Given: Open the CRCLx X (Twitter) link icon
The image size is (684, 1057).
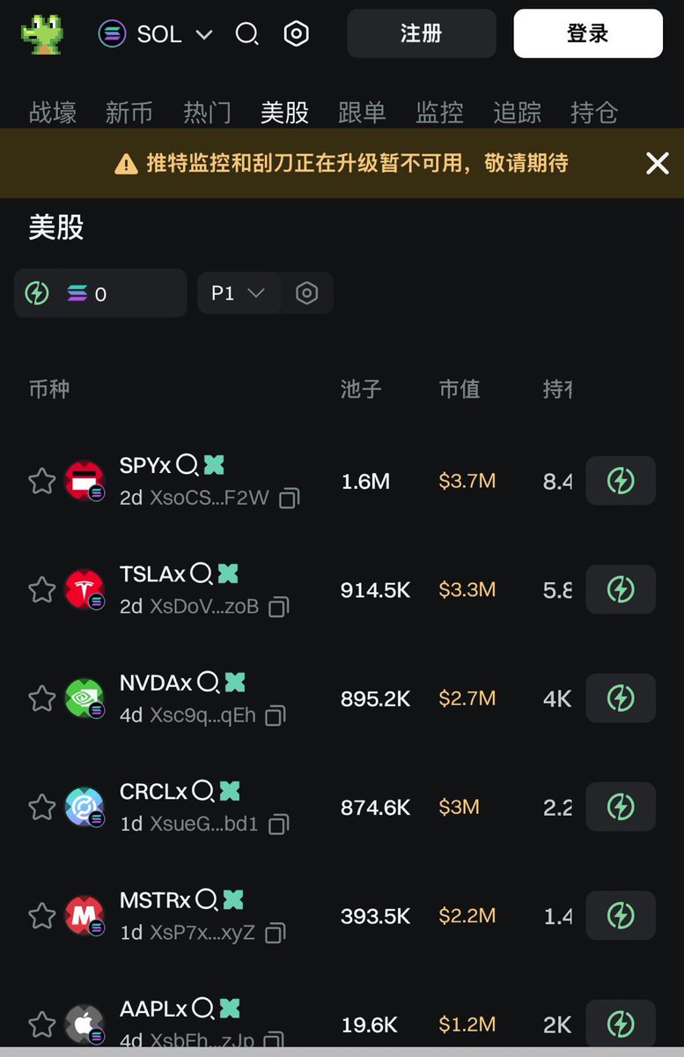Looking at the screenshot, I should click(230, 791).
